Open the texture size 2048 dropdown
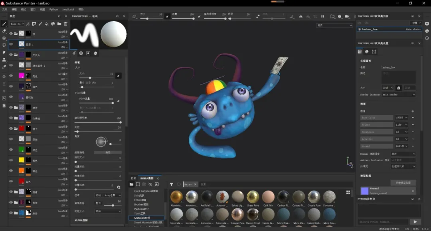The height and width of the screenshot is (231, 431). [387, 88]
